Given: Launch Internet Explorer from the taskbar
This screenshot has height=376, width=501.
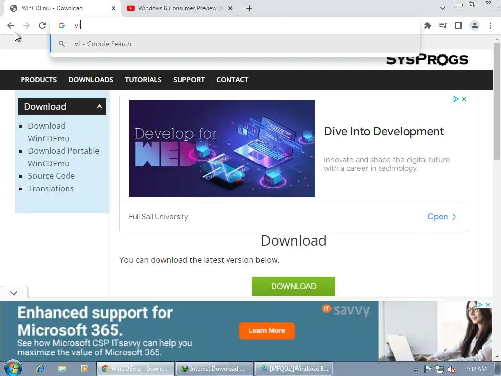Looking at the screenshot, I should point(40,369).
